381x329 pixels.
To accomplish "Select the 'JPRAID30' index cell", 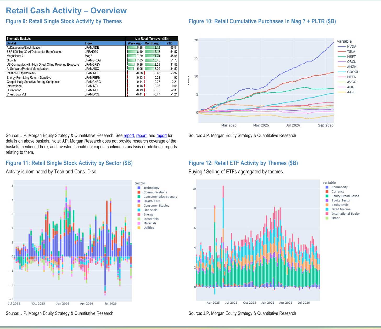I will coord(92,52).
